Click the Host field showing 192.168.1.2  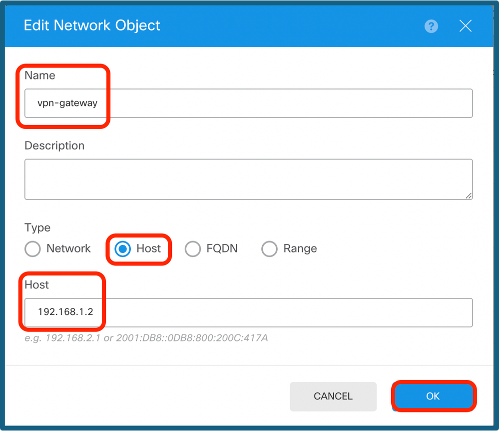tap(249, 312)
